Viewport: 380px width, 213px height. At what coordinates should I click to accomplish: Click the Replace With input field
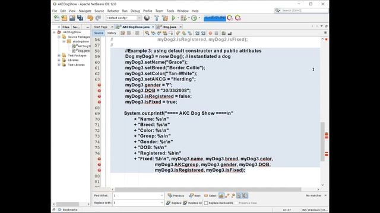click(x=137, y=203)
